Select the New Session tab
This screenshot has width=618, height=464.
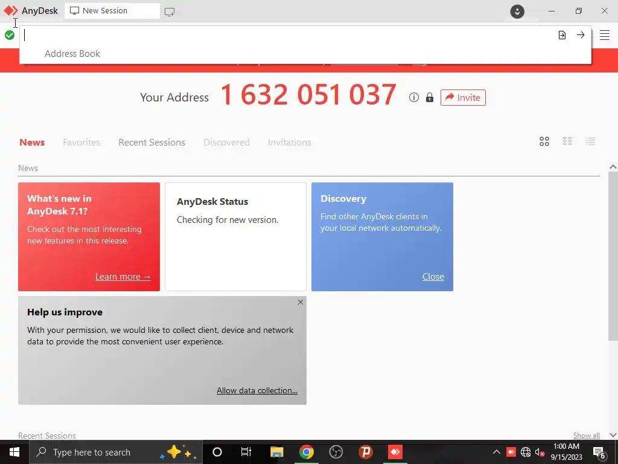click(x=112, y=11)
